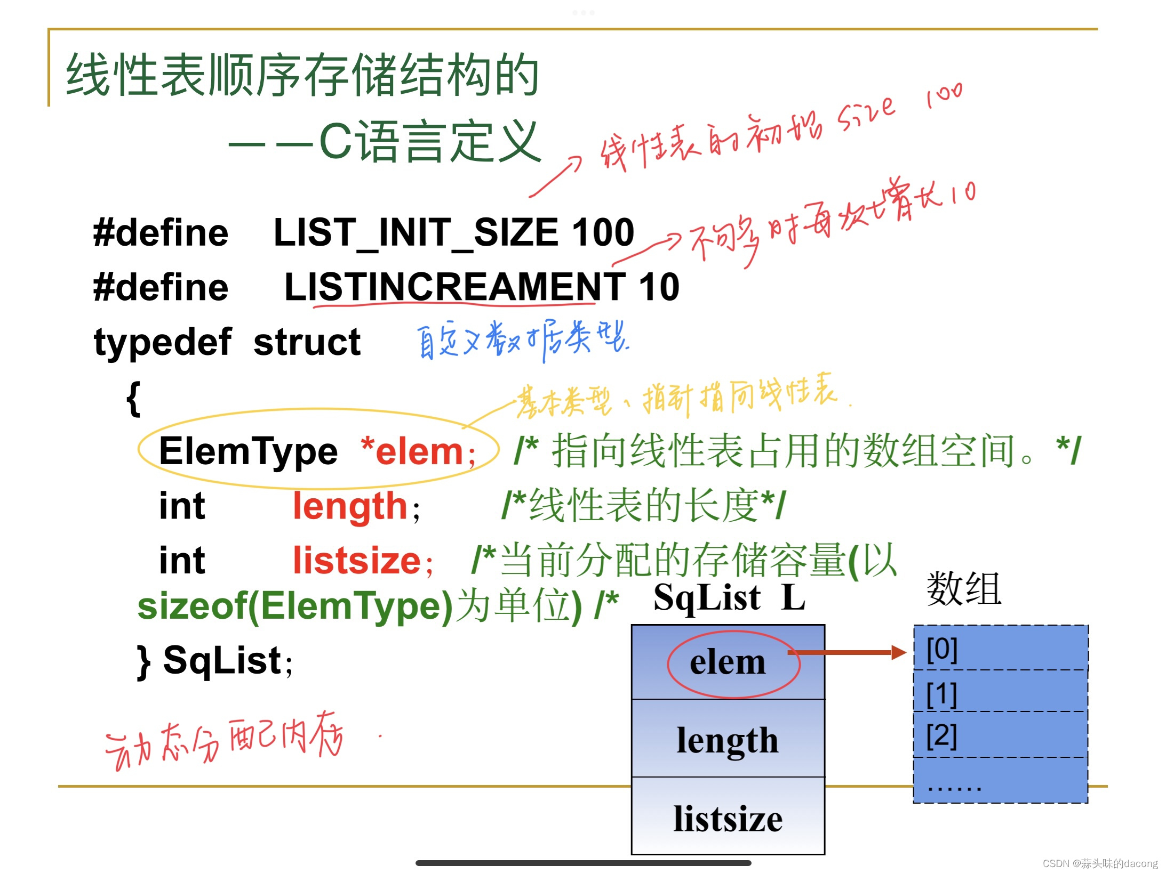Click array element [2] cell
This screenshot has height=874, width=1166.
(x=1000, y=735)
